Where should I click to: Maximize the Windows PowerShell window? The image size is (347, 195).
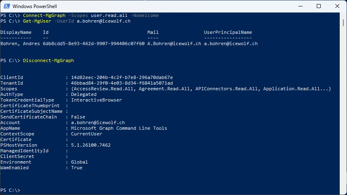[318, 6]
